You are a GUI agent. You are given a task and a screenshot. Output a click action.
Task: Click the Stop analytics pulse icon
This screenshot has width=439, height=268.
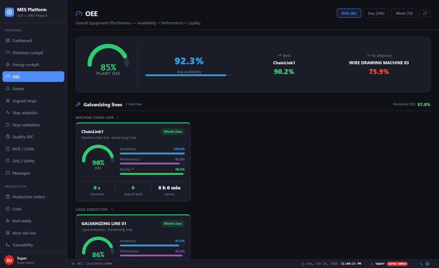[x=8, y=113]
